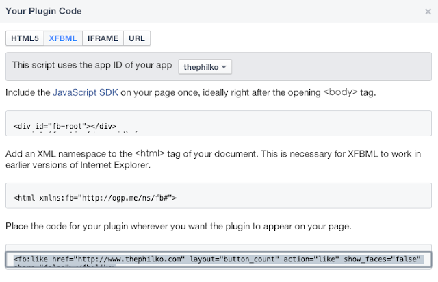
Task: Close the Your Plugin Code dialog
Action: 428,12
